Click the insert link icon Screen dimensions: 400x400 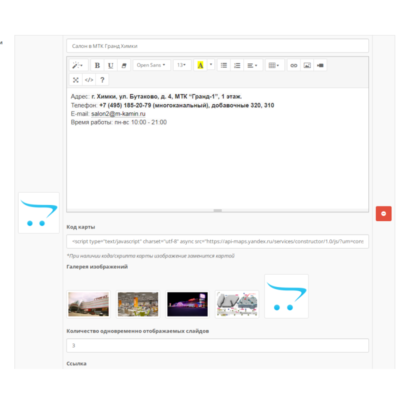(294, 65)
